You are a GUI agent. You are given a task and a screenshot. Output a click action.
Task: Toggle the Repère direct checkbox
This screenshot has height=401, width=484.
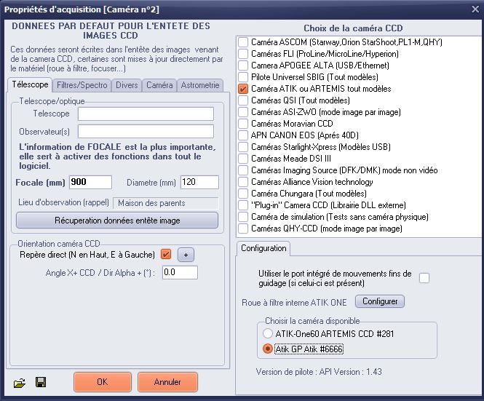click(x=165, y=254)
